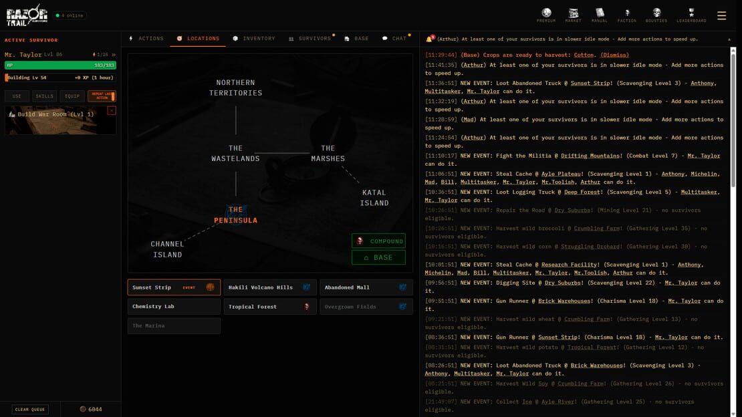Click the Razor Trail logo
This screenshot has width=742, height=417.
27,15
